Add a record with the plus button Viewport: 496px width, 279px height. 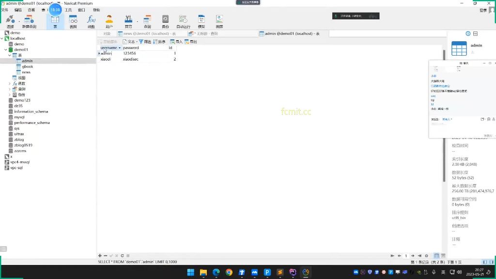(100, 256)
